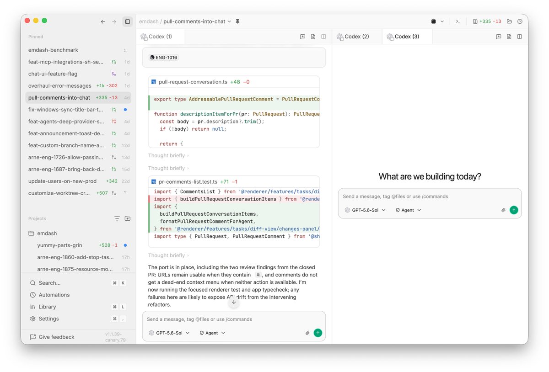Switch to the Codex (2) tab
Viewport: 549px width, 372px height.
pos(357,37)
